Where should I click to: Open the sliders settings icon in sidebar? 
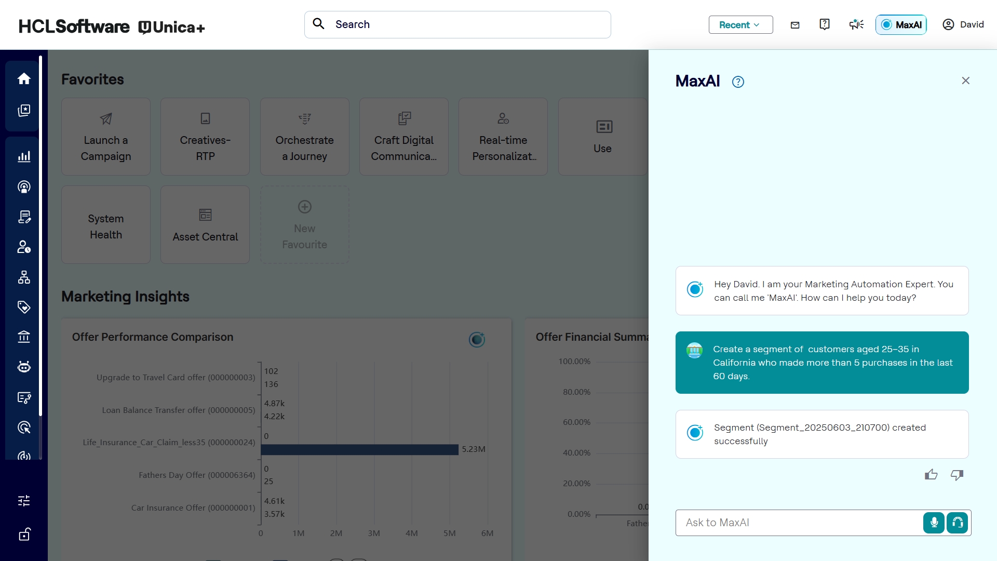click(24, 501)
